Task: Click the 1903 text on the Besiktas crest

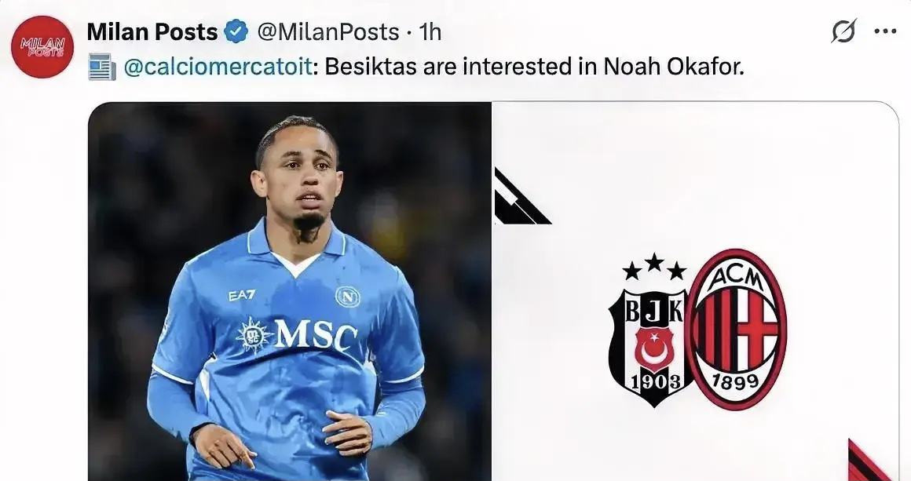Action: click(650, 382)
